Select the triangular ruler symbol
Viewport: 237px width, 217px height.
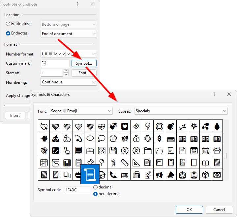point(136,163)
